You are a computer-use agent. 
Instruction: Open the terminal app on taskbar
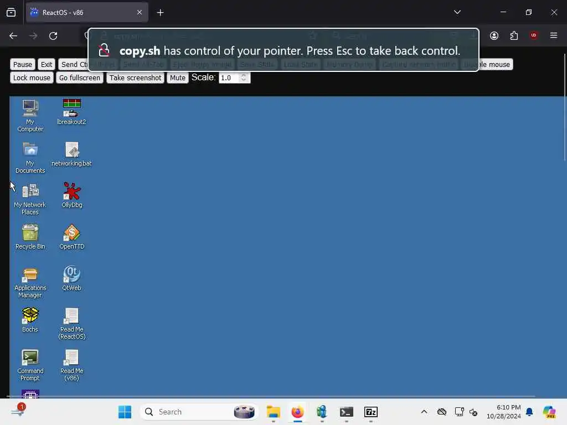[x=347, y=412]
